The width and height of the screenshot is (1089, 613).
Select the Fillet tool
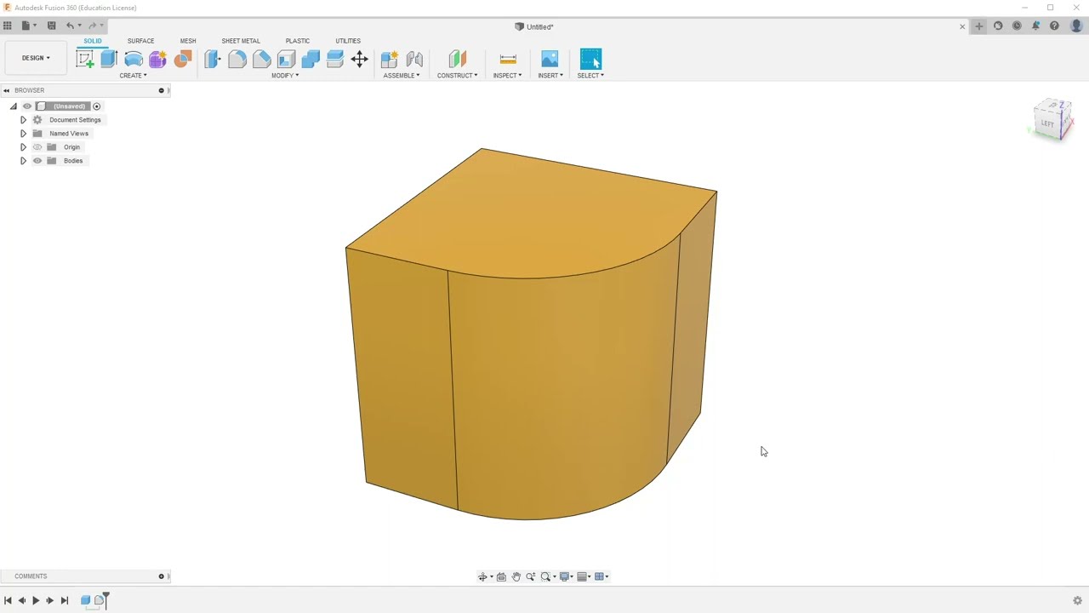[x=237, y=59]
